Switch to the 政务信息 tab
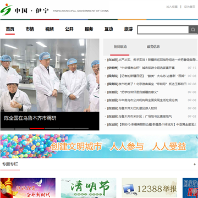The height and width of the screenshot is (198, 198). point(153,47)
